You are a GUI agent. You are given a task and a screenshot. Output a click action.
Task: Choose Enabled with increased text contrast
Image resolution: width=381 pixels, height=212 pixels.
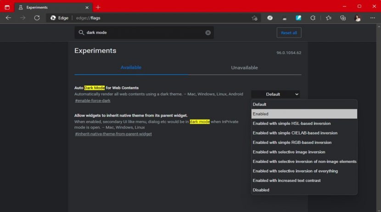[304, 180]
